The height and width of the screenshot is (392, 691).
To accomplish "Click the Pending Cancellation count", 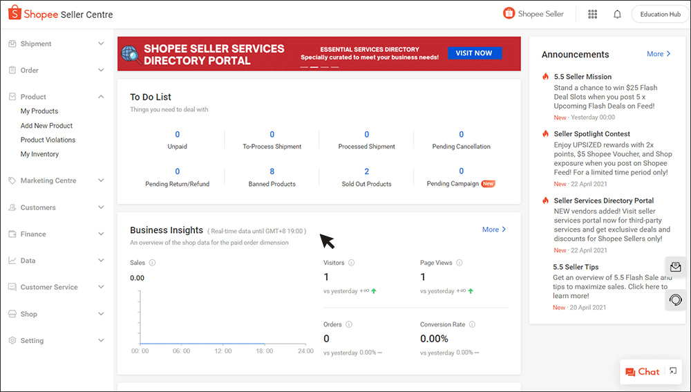I will click(462, 135).
